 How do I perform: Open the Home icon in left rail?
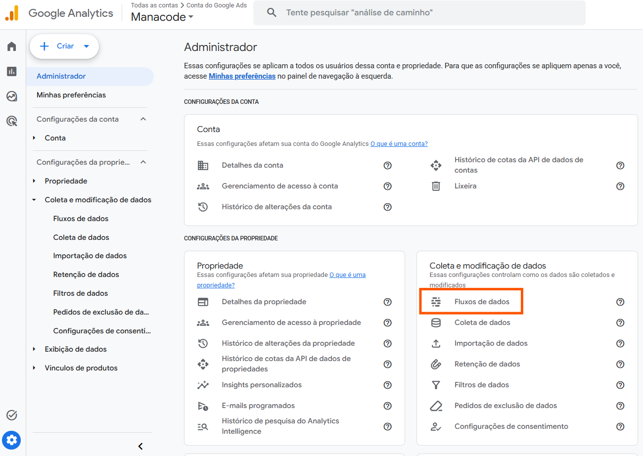(12, 46)
